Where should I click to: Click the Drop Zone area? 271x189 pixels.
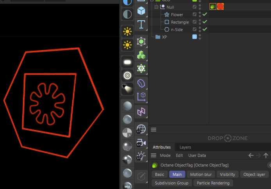227,138
